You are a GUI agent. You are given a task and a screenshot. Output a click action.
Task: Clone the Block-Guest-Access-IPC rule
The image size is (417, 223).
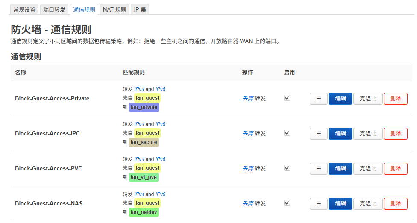click(x=368, y=134)
